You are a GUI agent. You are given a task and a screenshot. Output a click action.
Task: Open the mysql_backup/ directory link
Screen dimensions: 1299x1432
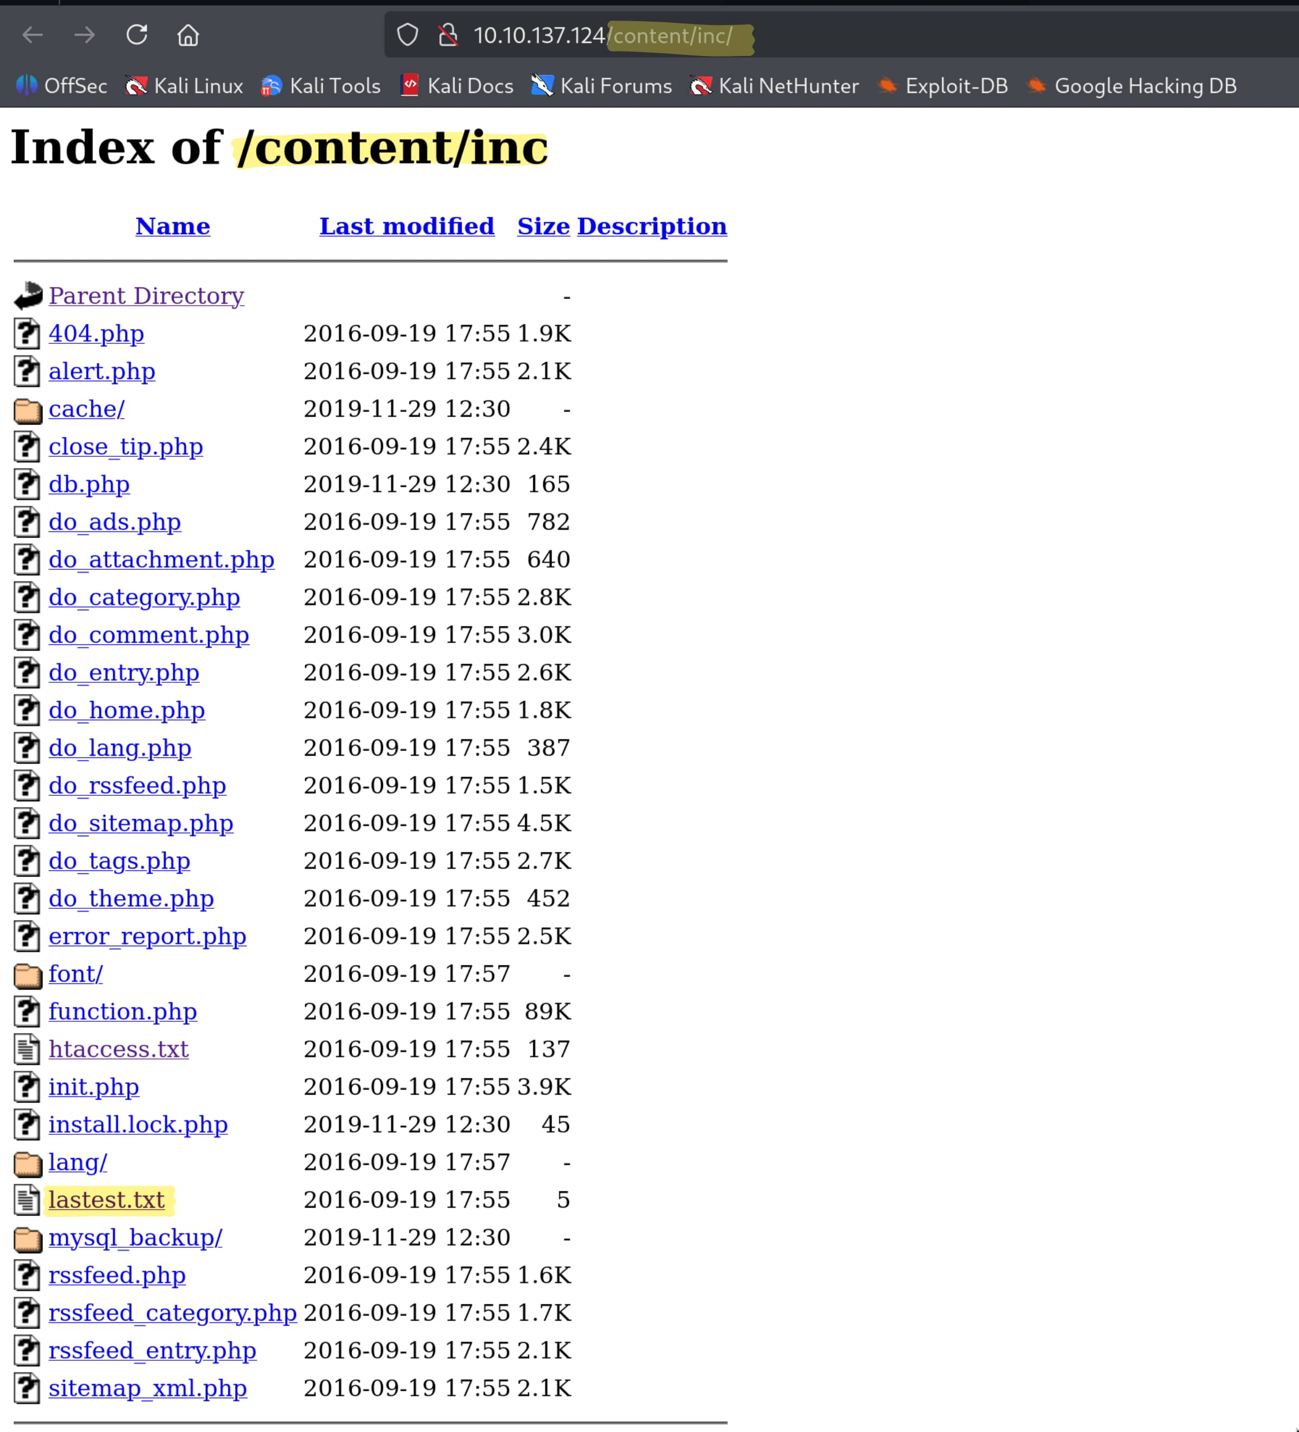(135, 1238)
